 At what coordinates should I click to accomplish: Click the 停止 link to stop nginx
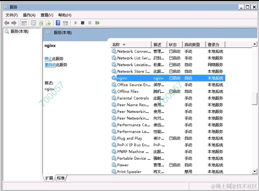48,58
